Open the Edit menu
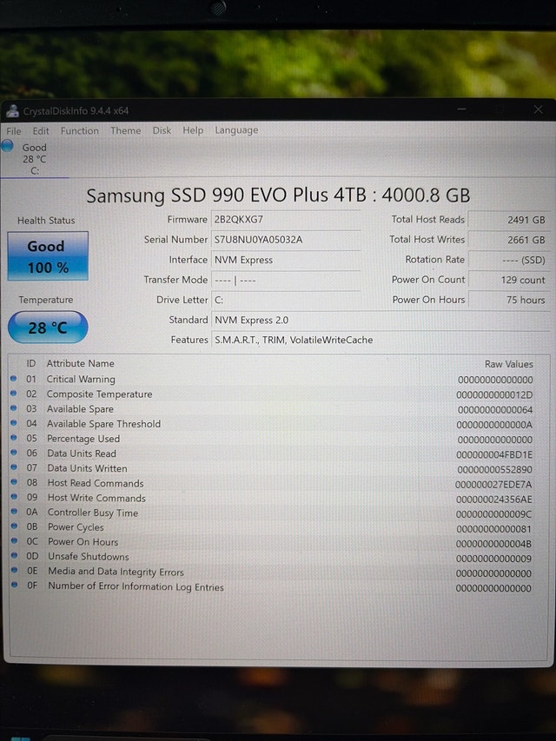Viewport: 556px width, 741px height. 41,131
